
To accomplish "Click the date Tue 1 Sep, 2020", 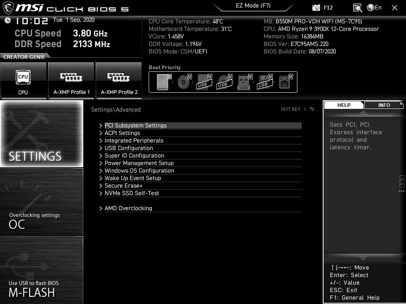I will pyautogui.click(x=74, y=20).
